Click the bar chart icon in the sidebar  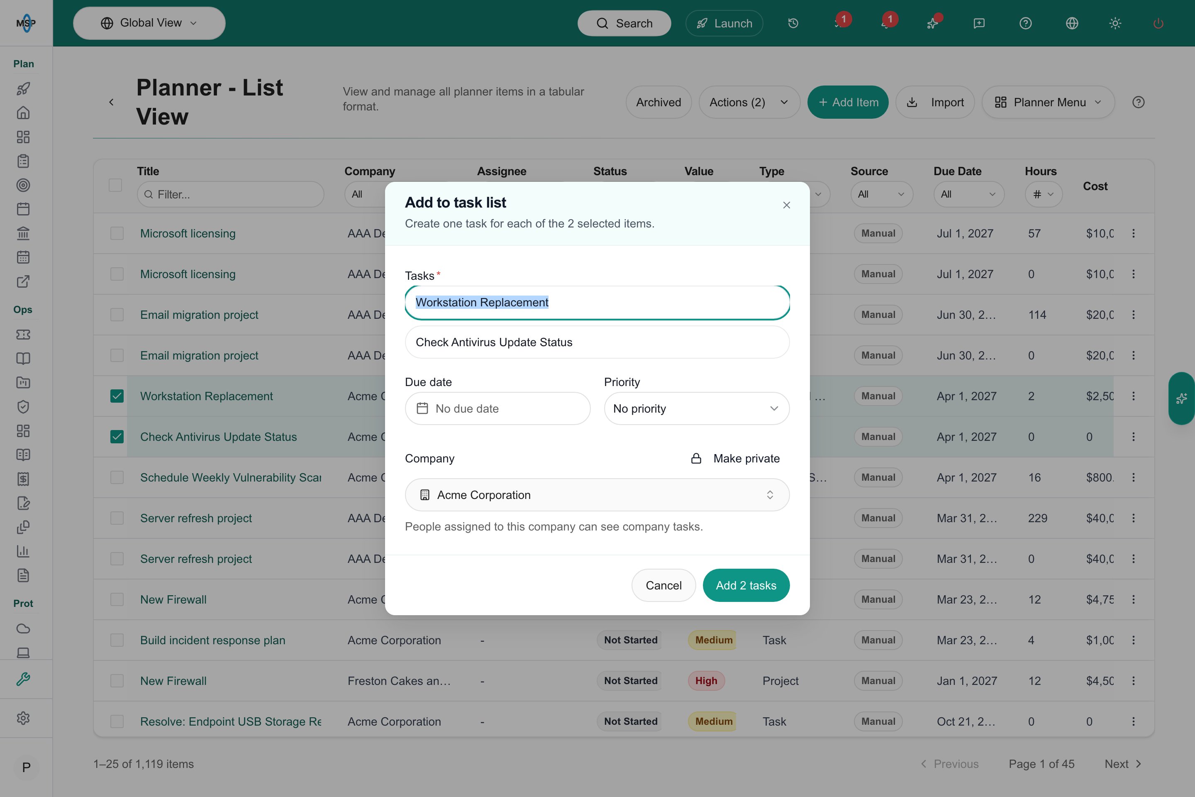[23, 551]
